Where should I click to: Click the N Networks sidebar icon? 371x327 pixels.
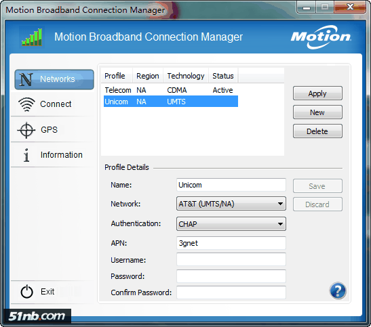pyautogui.click(x=26, y=79)
